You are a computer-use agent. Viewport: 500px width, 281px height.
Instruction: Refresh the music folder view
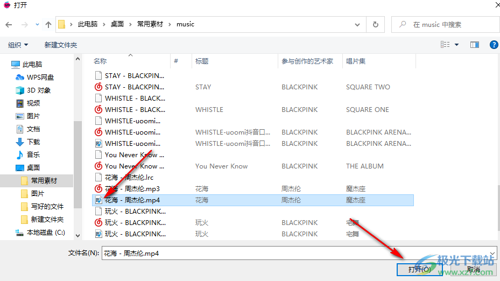tap(376, 25)
